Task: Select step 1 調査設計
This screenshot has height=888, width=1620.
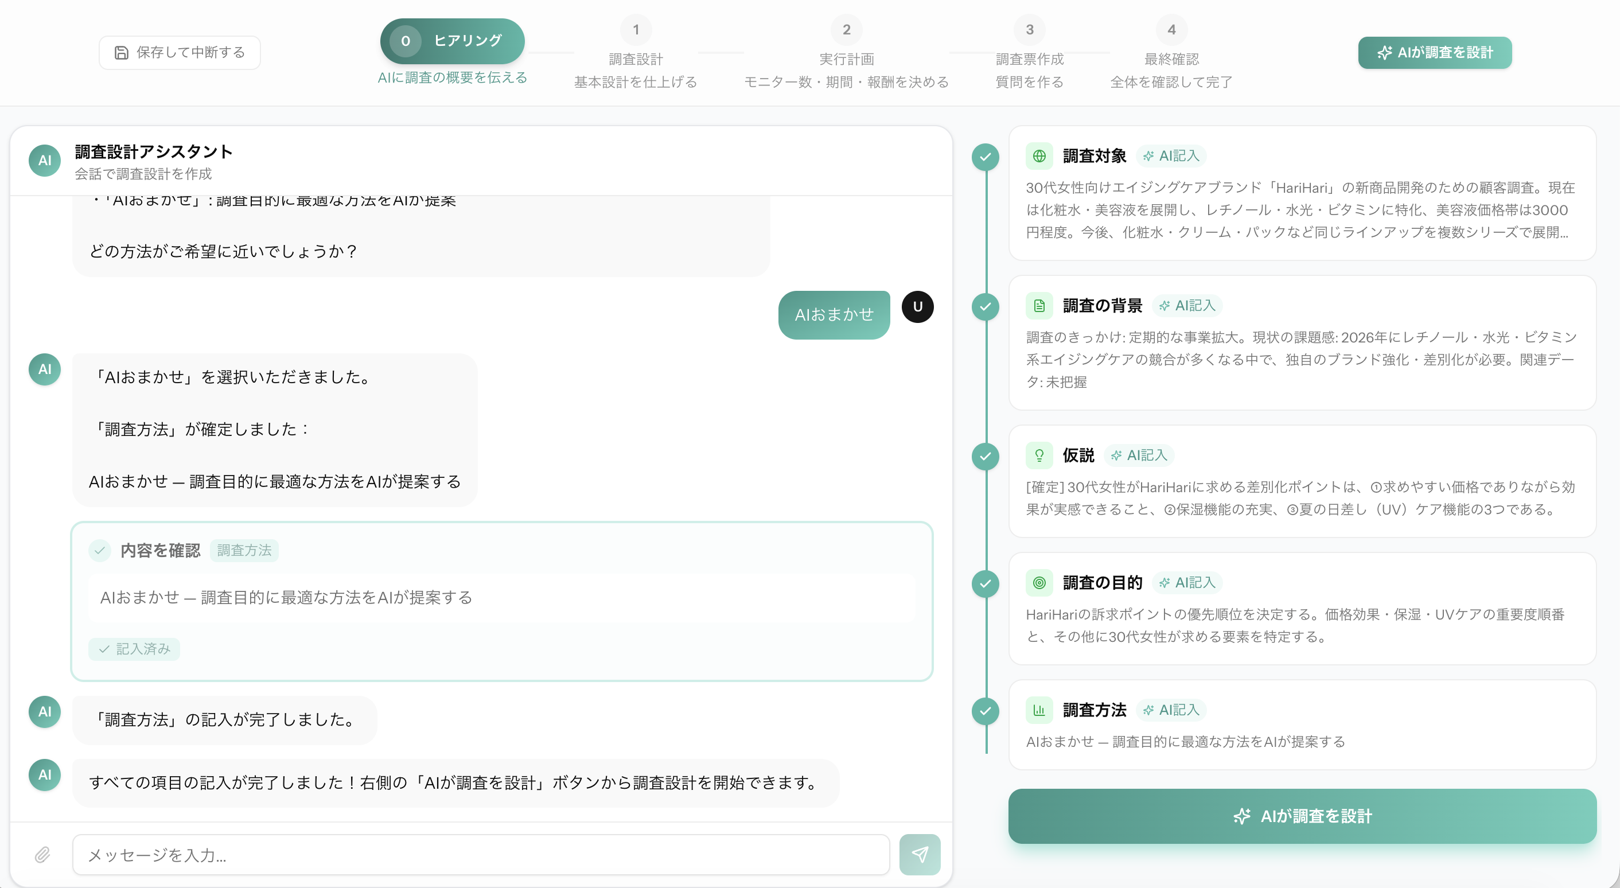Action: (x=636, y=52)
